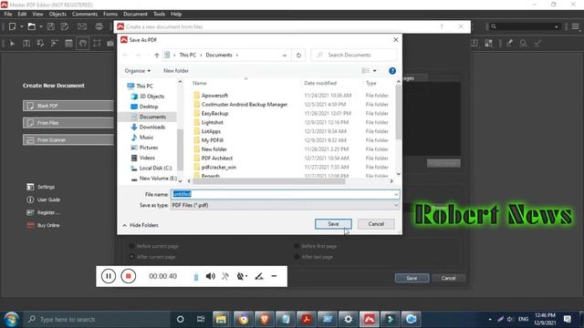584x328 pixels.
Task: Select This PC in address breadcrumb
Action: pyautogui.click(x=187, y=55)
